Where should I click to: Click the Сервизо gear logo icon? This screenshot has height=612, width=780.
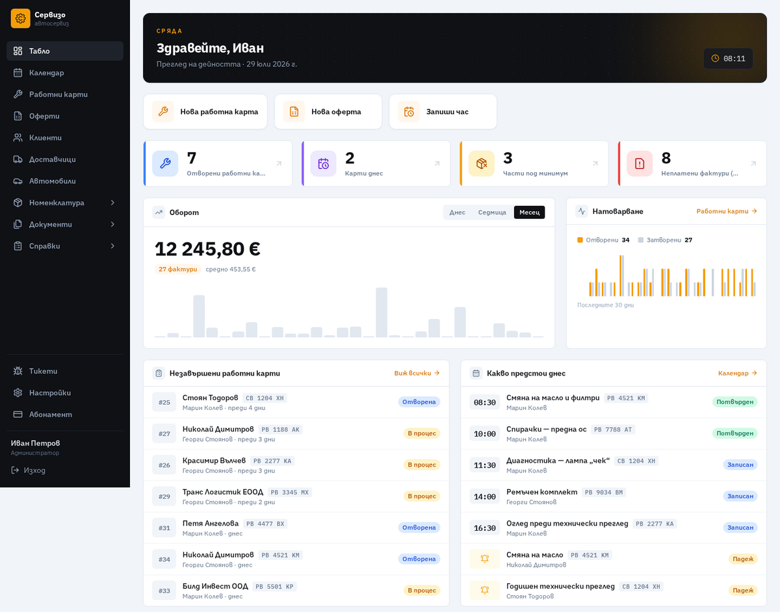(21, 18)
